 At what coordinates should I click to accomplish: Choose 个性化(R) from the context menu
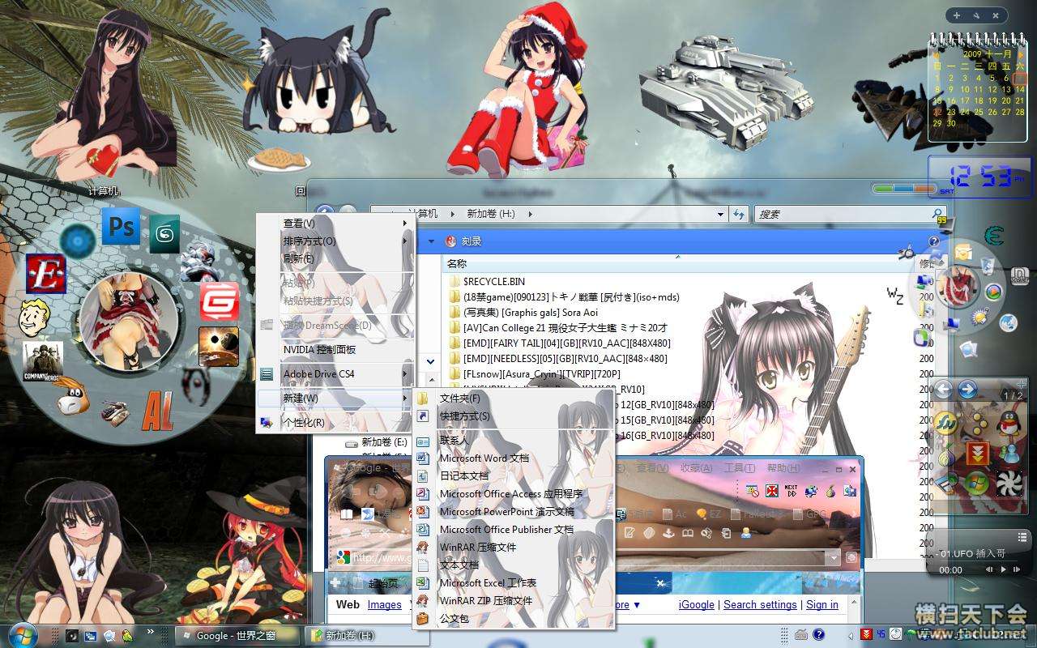(335, 422)
